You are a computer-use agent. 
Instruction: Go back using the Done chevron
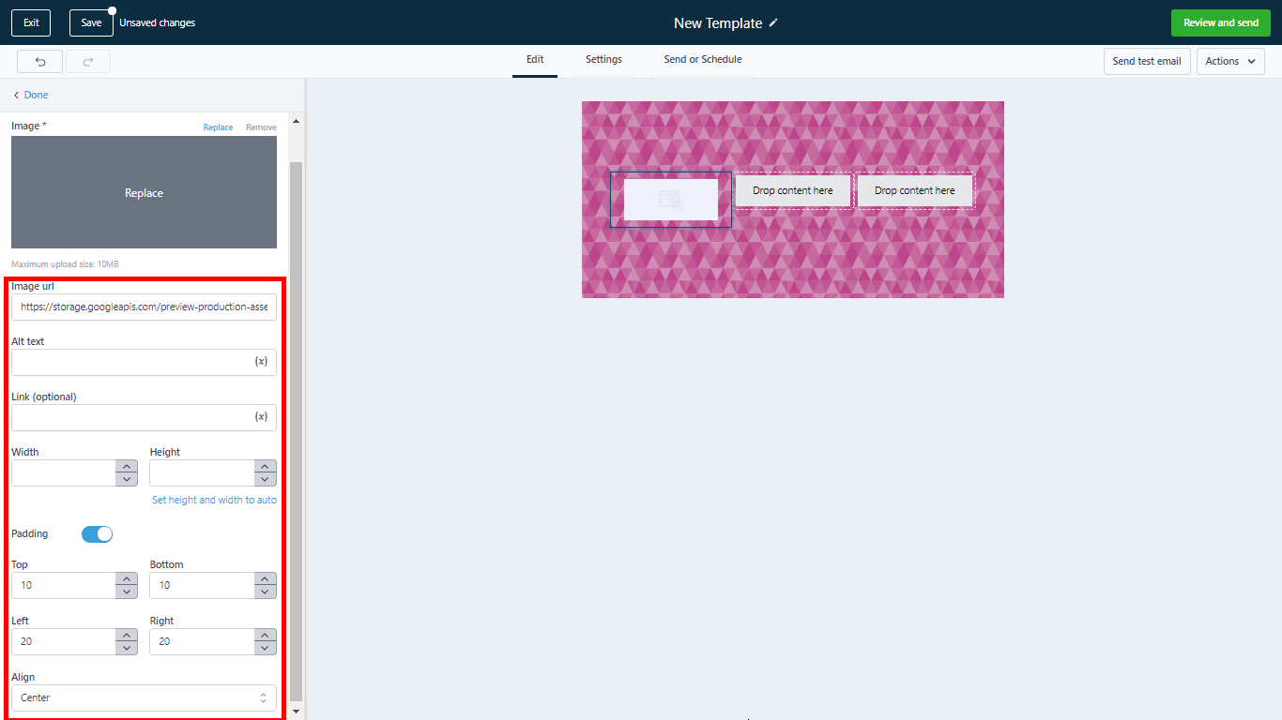click(30, 95)
